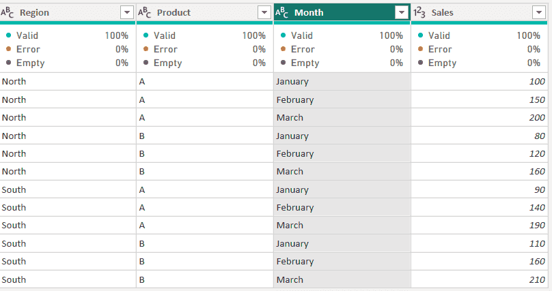The width and height of the screenshot is (552, 291).
Task: Click the January cell in the 100 sales row
Action: (x=342, y=81)
